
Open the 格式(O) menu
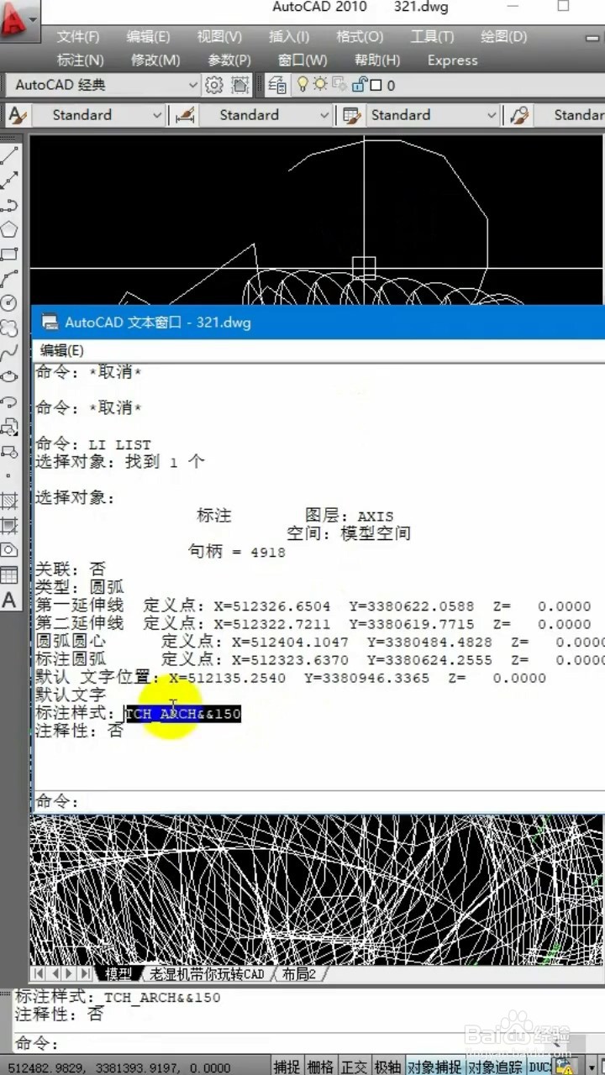click(x=360, y=37)
